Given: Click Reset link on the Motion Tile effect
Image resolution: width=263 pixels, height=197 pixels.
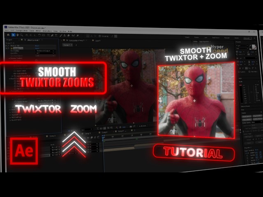Looking at the screenshot, I should (x=37, y=46).
